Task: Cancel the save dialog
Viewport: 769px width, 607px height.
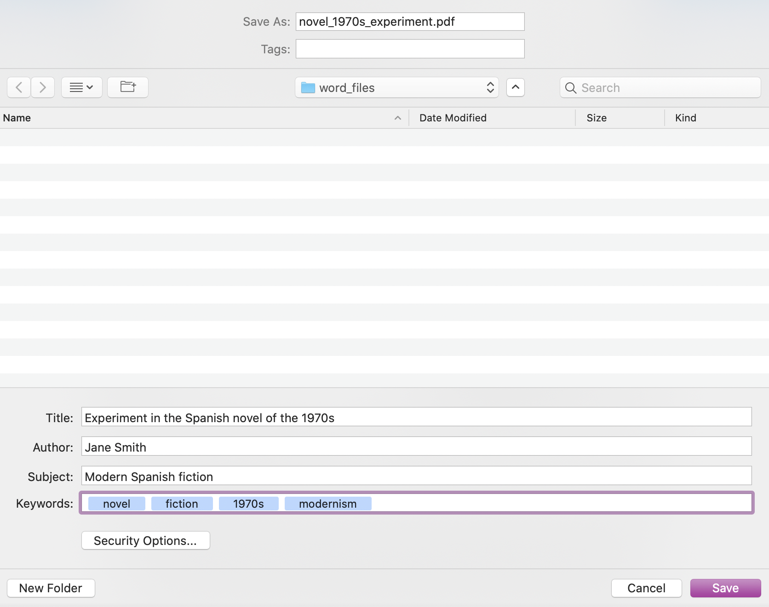Action: tap(646, 588)
